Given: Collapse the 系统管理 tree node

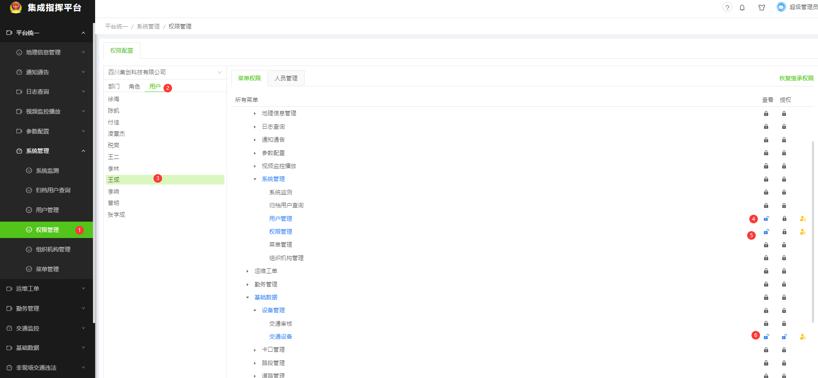Looking at the screenshot, I should [x=255, y=179].
